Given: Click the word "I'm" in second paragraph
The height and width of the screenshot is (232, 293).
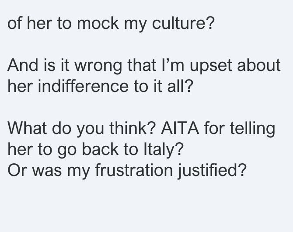Looking at the screenshot, I should tap(173, 65).
